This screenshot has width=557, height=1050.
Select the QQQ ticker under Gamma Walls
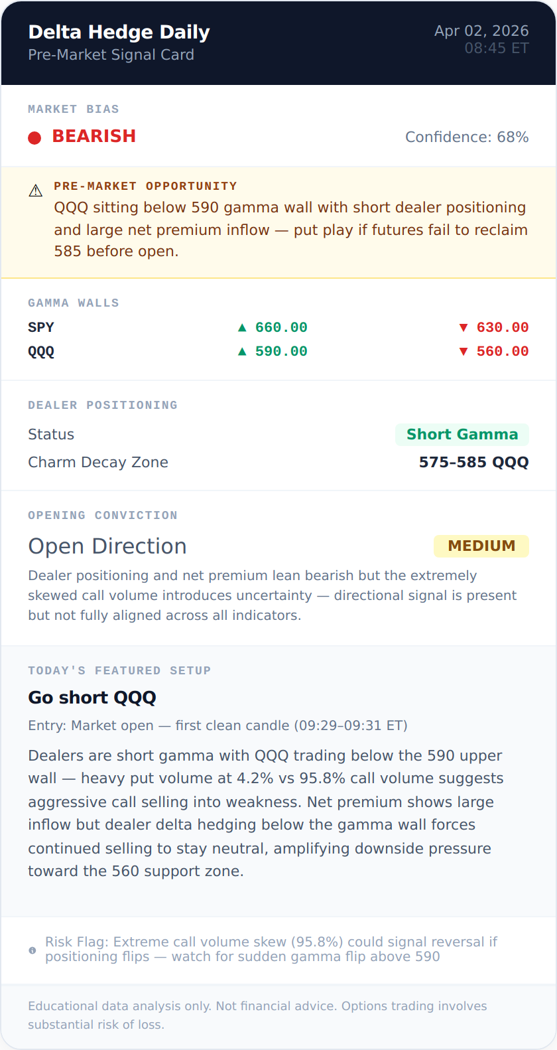pyautogui.click(x=41, y=351)
